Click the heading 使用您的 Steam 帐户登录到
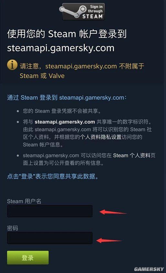Image resolution: width=166 pixels, height=273 pixels. pyautogui.click(x=67, y=34)
